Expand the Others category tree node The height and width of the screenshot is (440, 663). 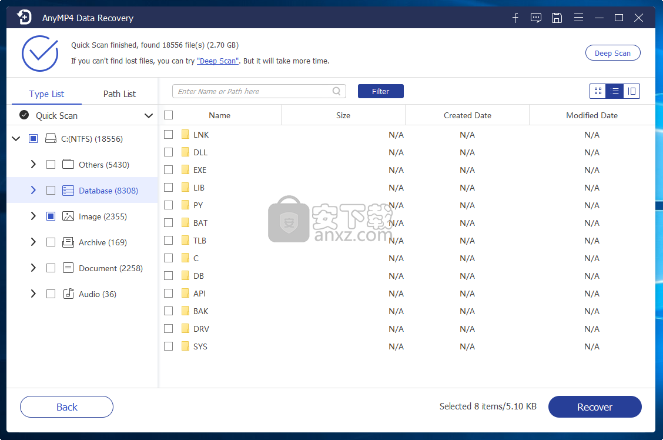[34, 165]
